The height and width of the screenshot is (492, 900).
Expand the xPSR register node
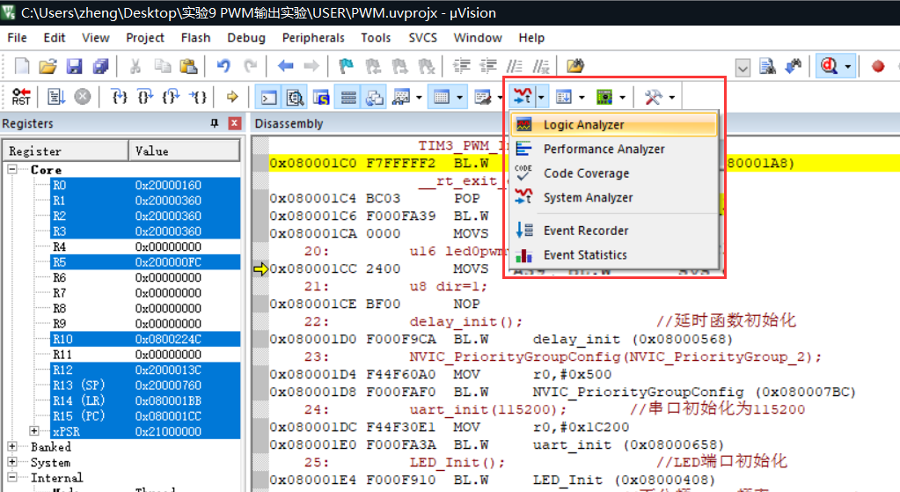[x=34, y=430]
